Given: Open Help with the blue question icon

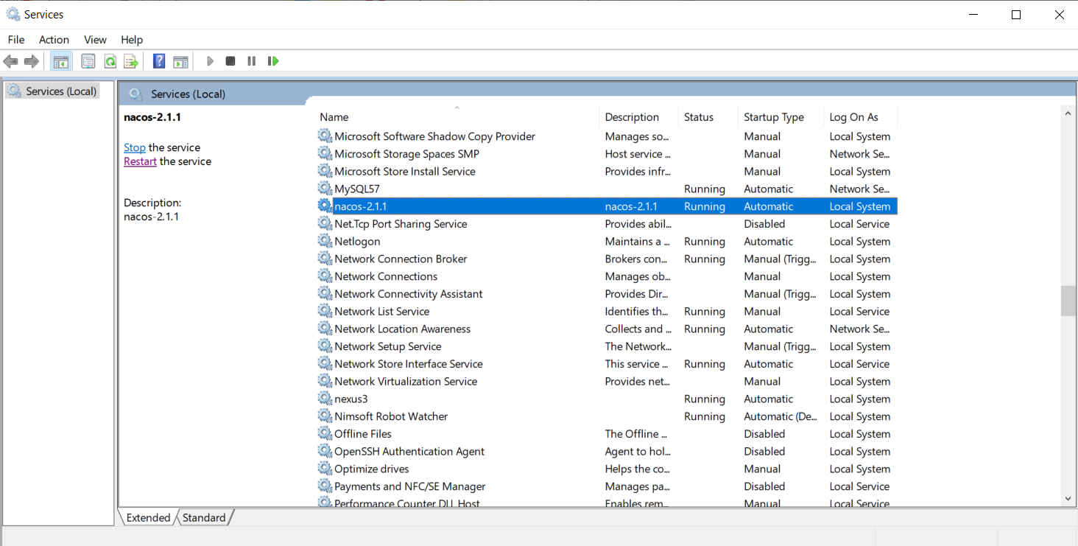Looking at the screenshot, I should tap(159, 61).
